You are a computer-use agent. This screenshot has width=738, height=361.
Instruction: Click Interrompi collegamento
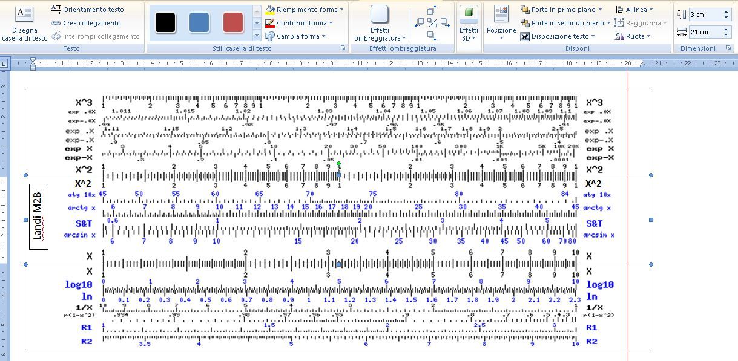[96, 36]
